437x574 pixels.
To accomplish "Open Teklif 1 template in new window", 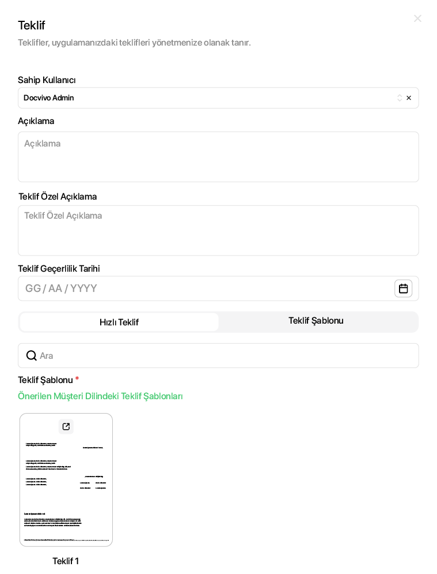I will pos(66,427).
